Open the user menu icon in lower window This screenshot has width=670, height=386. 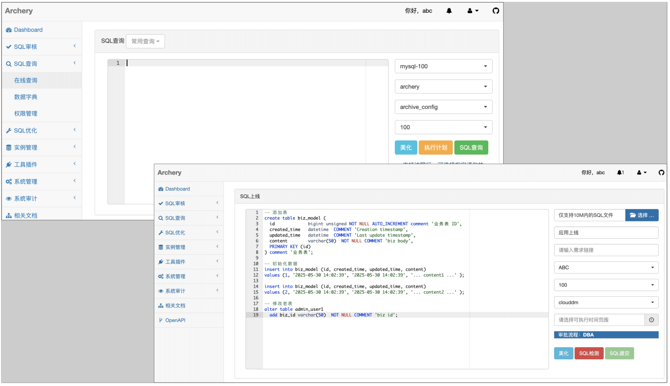click(641, 173)
